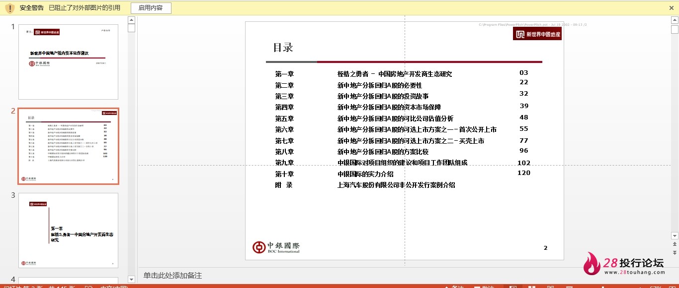The width and height of the screenshot is (679, 288).
Task: Click the main slide vertical scrollbar handle
Action: (675, 29)
